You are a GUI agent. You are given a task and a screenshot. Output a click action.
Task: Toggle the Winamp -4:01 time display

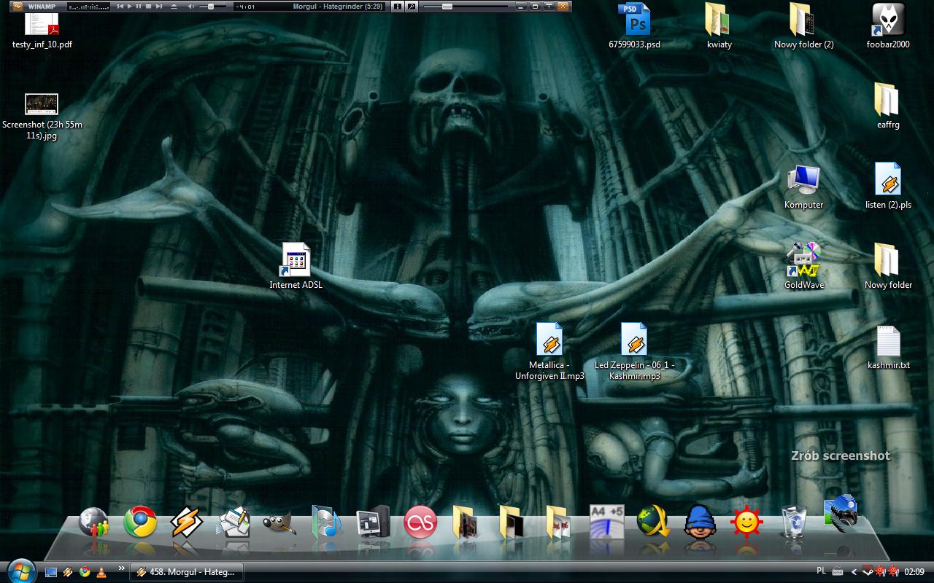pos(245,7)
